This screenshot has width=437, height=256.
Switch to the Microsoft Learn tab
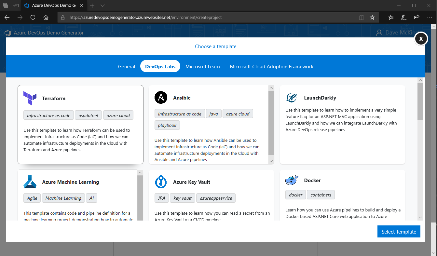click(x=202, y=66)
